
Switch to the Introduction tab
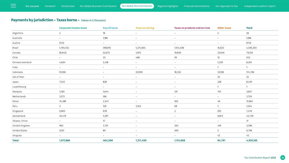(x=68, y=6)
